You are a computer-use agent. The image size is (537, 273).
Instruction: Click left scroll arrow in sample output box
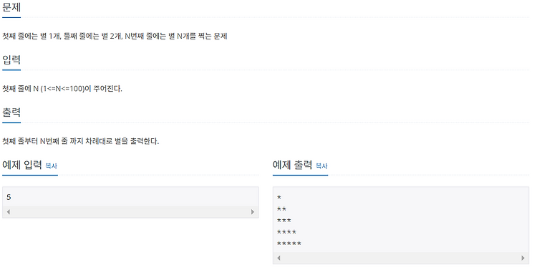279,258
